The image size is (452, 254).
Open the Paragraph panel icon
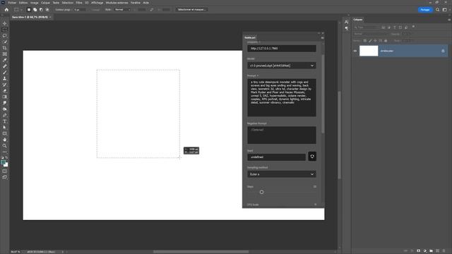347,28
